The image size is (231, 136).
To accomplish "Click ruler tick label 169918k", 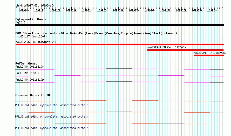I will pyautogui.click(x=24, y=10).
